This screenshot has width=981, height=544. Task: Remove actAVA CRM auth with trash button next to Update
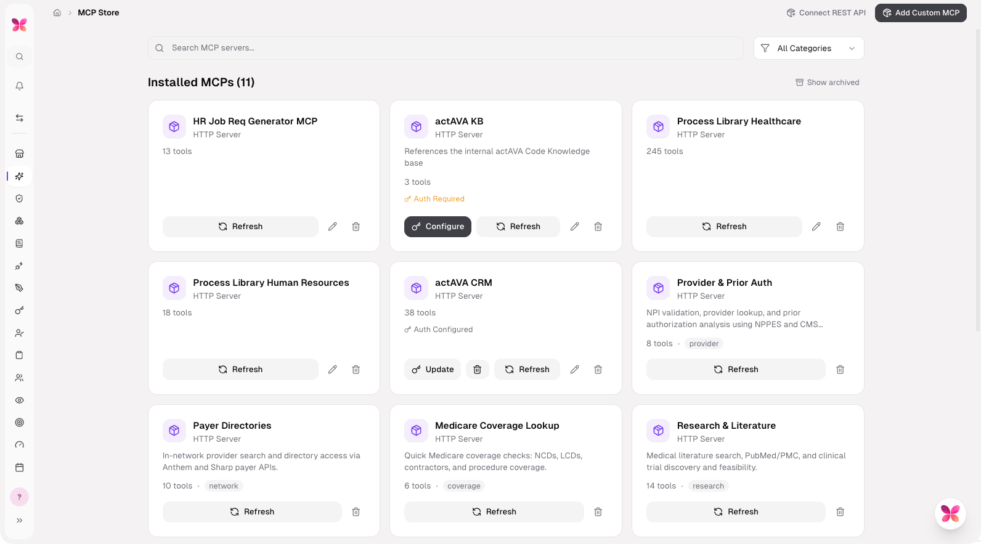[x=477, y=370]
